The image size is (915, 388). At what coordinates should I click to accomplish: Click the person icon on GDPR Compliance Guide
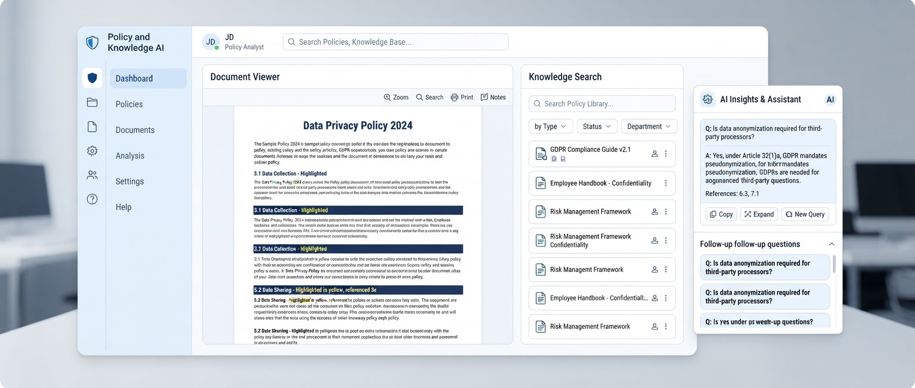point(654,154)
